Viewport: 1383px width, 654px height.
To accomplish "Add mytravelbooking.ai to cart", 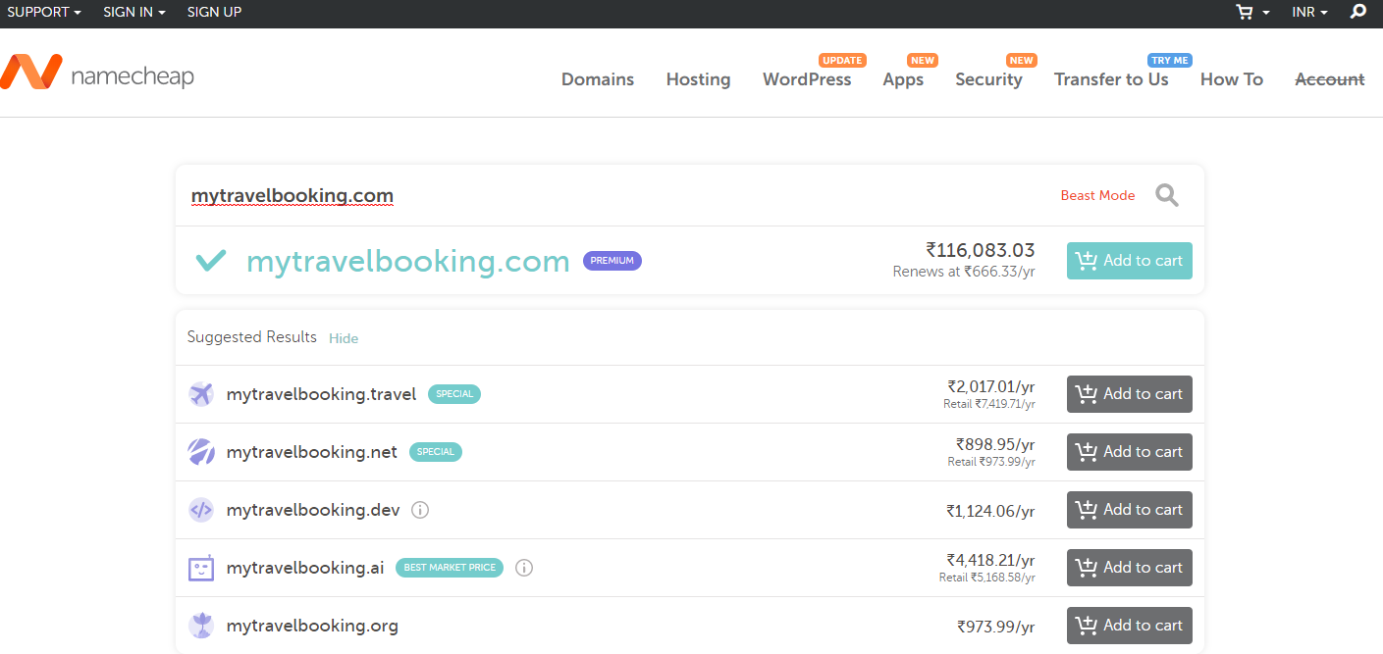I will pyautogui.click(x=1130, y=568).
